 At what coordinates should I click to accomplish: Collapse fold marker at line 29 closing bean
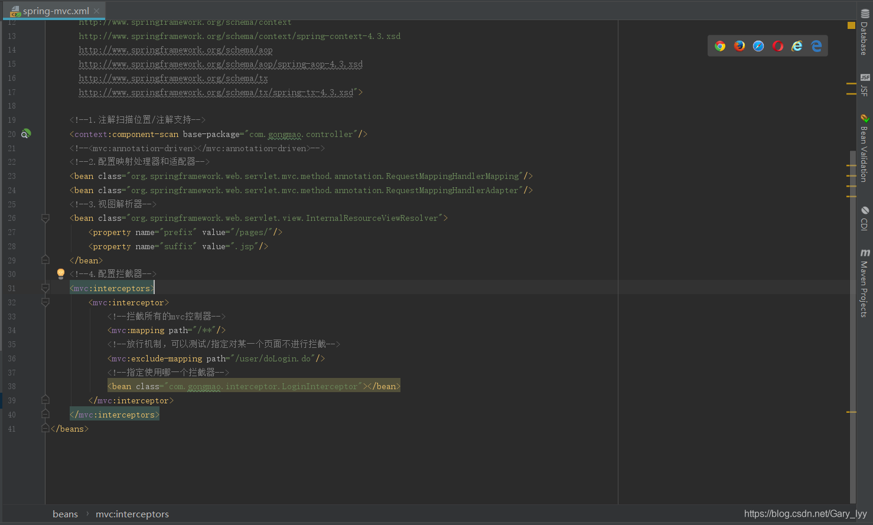[45, 260]
